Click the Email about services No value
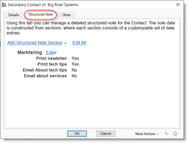The image size is (188, 143). tap(74, 76)
